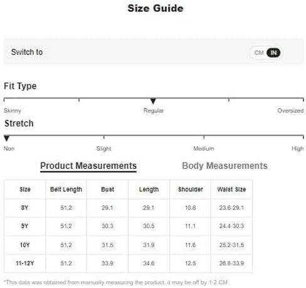The height and width of the screenshot is (288, 306).
Task: Click the Belt Length column header
Action: [x=66, y=189]
